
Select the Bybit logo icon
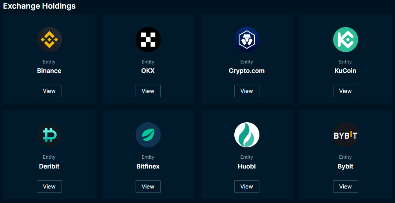pyautogui.click(x=345, y=135)
